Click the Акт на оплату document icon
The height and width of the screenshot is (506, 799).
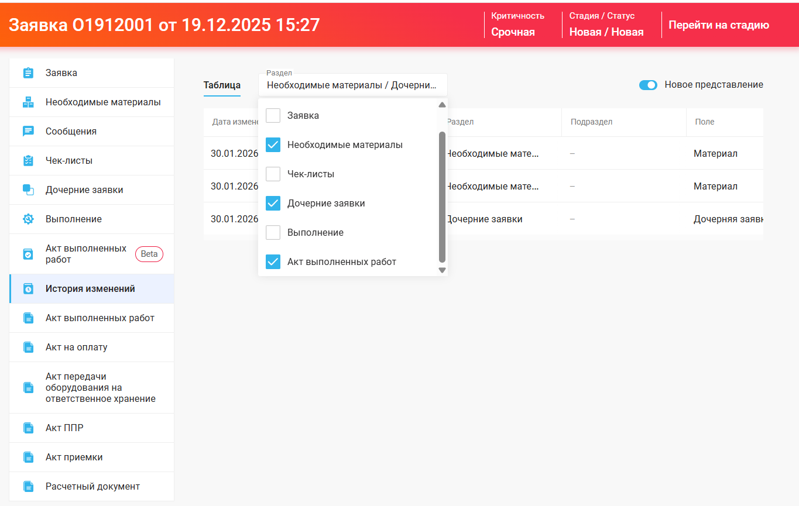[x=28, y=347]
